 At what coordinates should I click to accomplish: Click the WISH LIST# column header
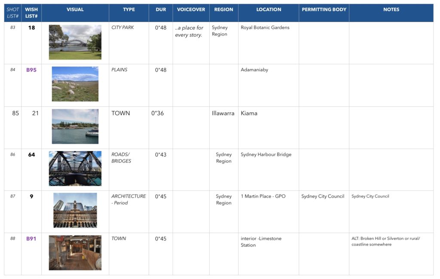pos(31,13)
